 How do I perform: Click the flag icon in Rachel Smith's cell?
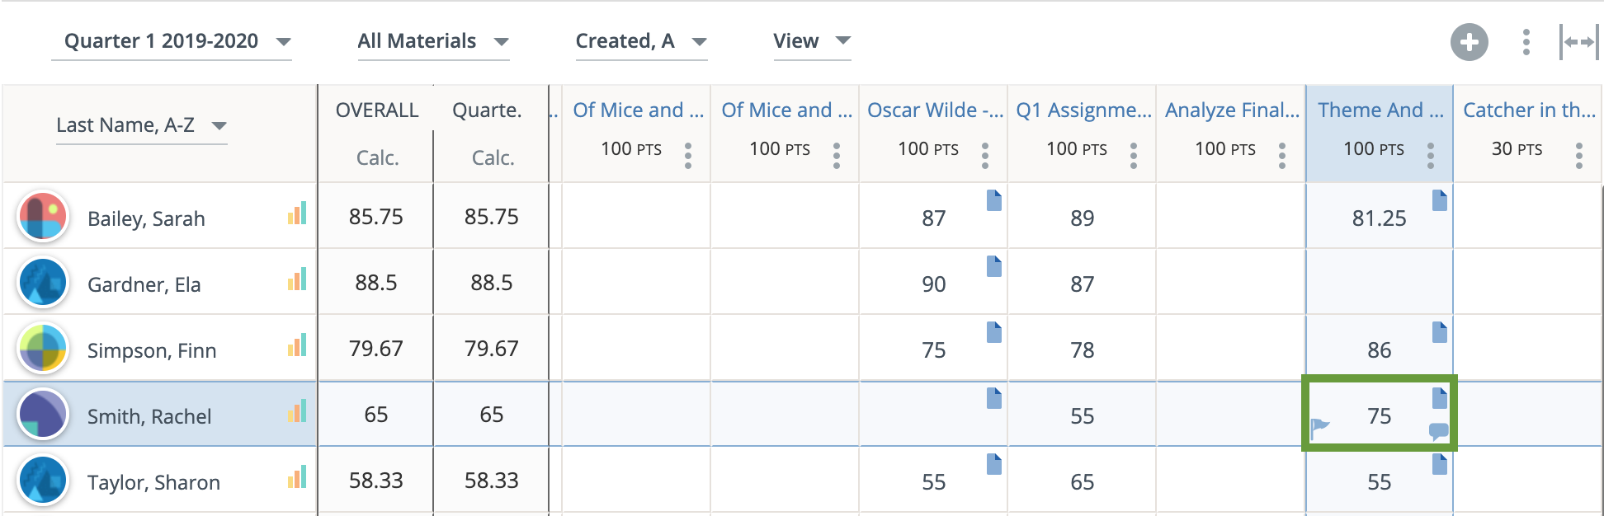pos(1320,427)
